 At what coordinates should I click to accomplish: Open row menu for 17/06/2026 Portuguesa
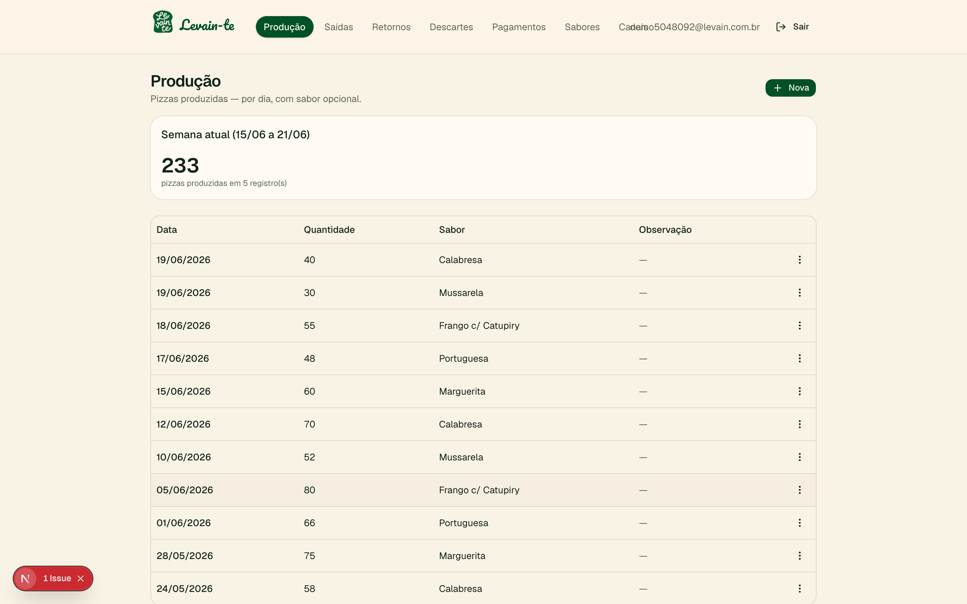[x=799, y=358]
